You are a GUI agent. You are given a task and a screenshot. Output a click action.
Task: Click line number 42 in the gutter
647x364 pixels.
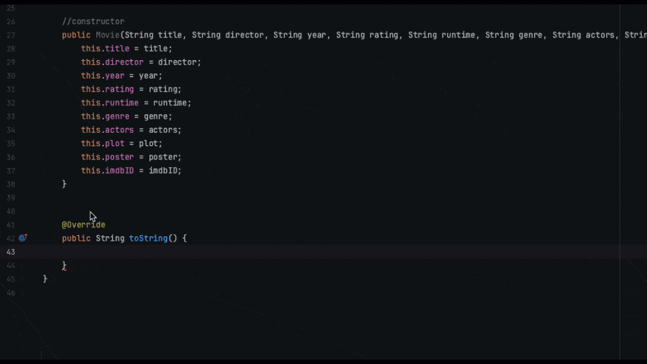click(11, 239)
